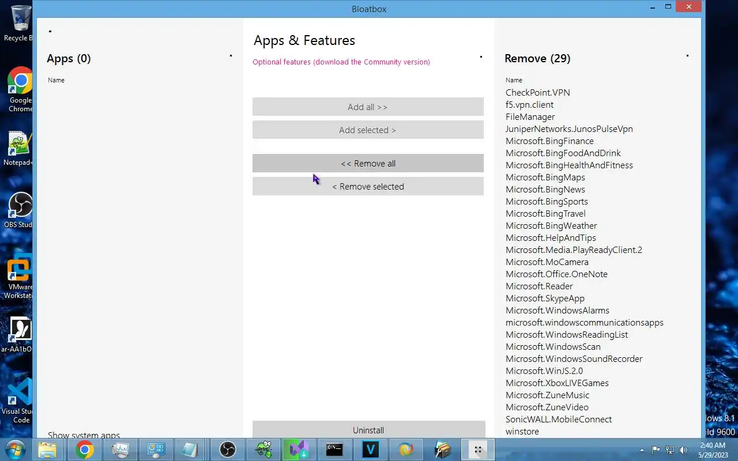The image size is (738, 461).
Task: Open File Explorer from taskbar
Action: click(47, 449)
